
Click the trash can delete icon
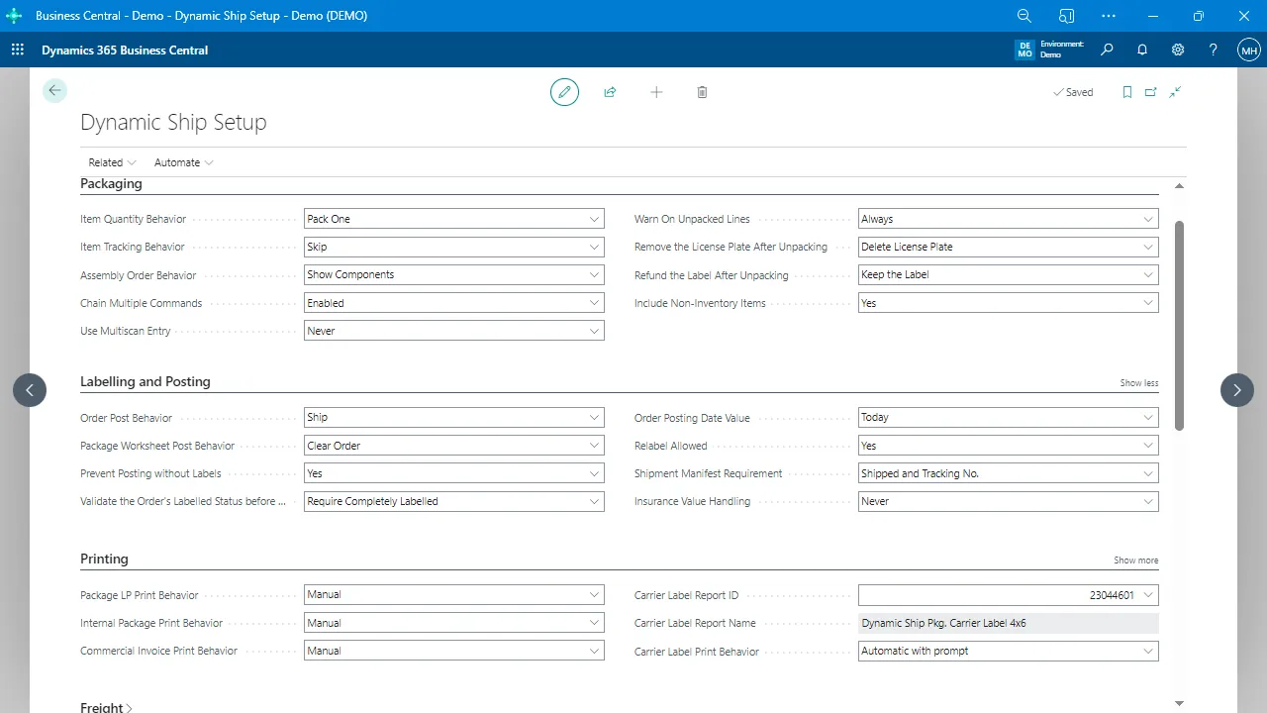click(702, 92)
